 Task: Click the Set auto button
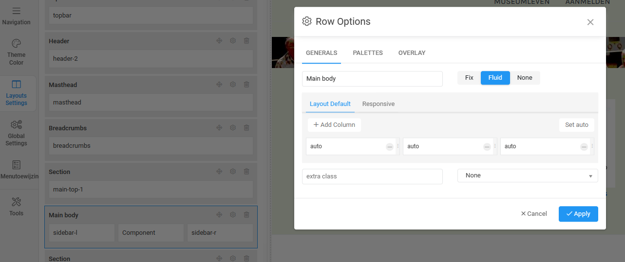coord(576,125)
